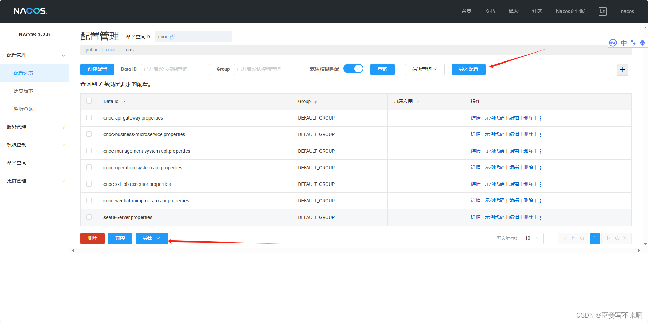Open 社区 in top navigation
Viewport: 648px width, 322px height.
coord(537,11)
